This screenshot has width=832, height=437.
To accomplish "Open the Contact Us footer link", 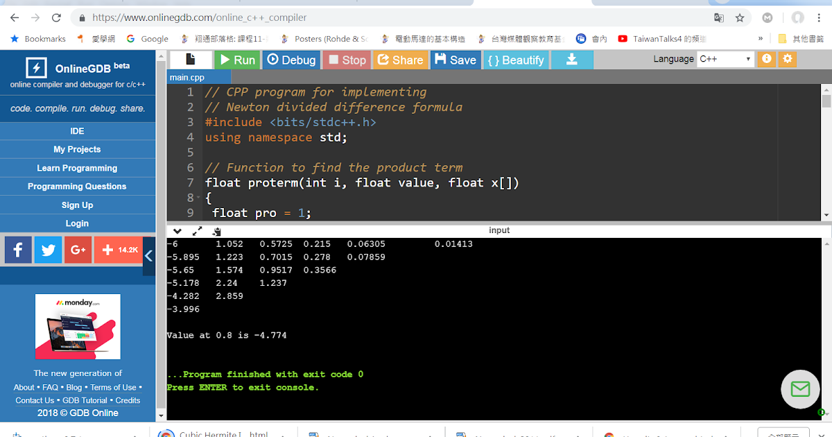I will click(35, 400).
